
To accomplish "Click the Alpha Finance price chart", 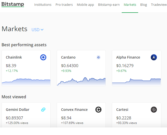I will (136, 82).
